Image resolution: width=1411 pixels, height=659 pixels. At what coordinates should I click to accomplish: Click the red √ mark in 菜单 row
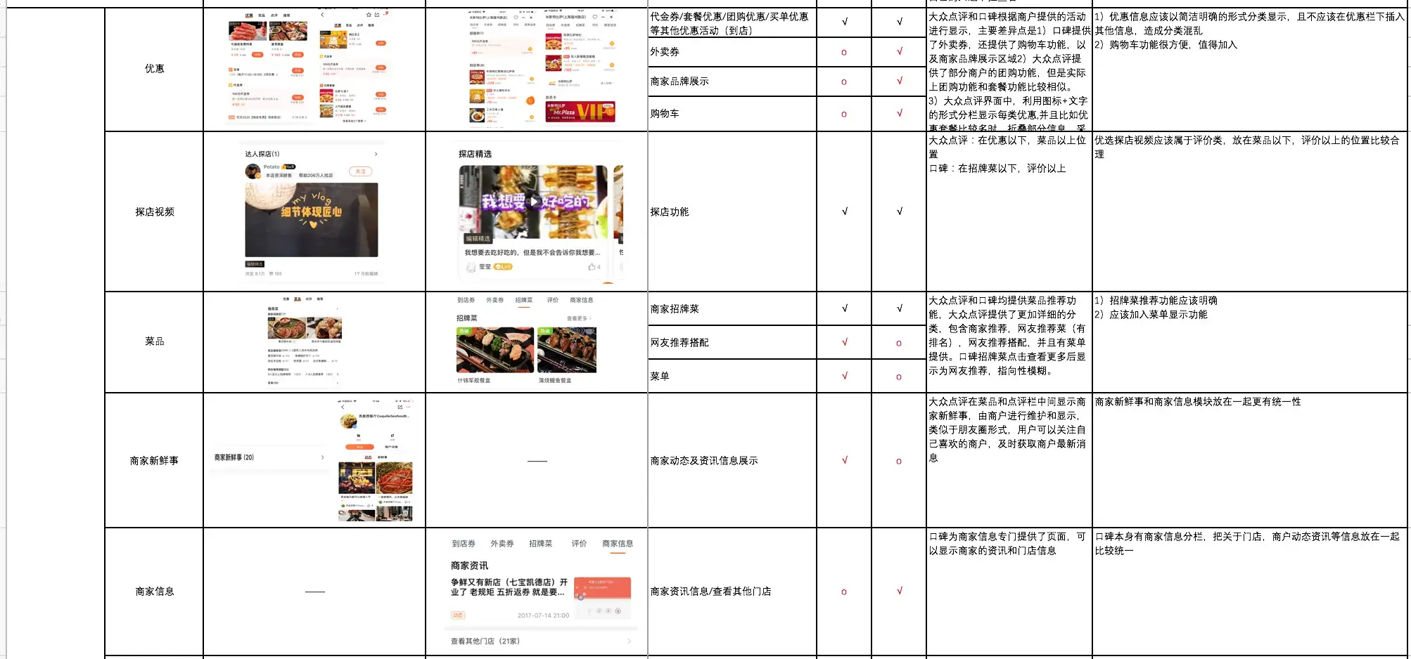(x=844, y=376)
